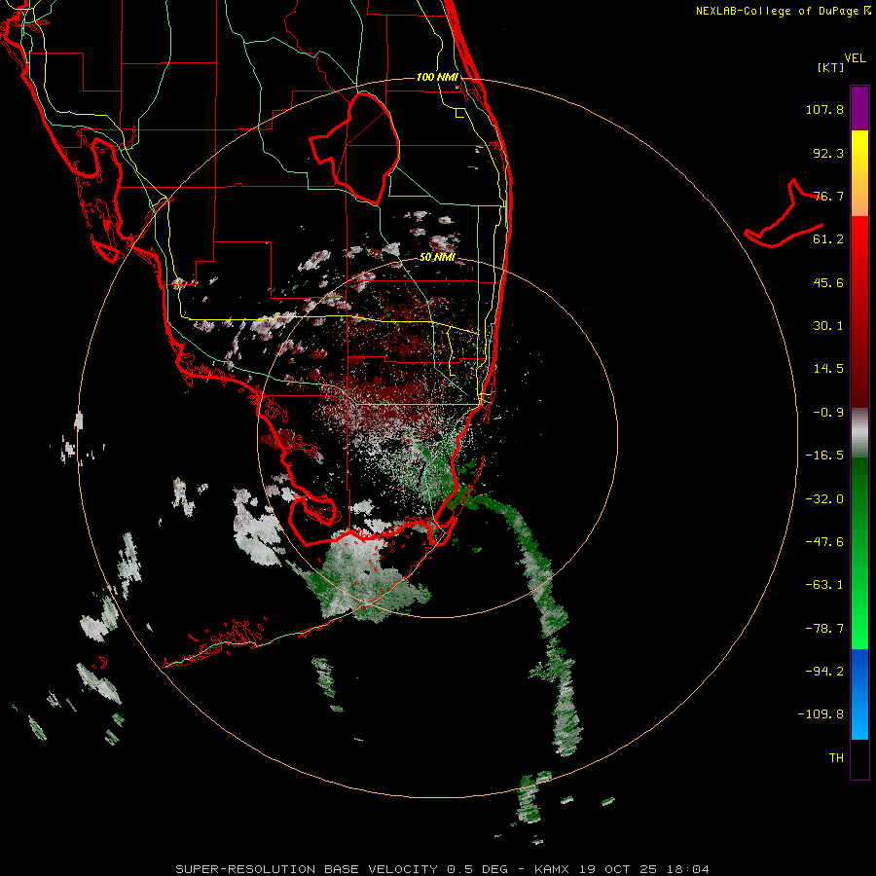Click the VEL legend title
This screenshot has height=876, width=876.
(x=856, y=58)
